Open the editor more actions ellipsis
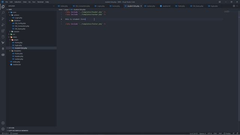Image resolution: width=240 pixels, height=135 pixels. tap(237, 6)
